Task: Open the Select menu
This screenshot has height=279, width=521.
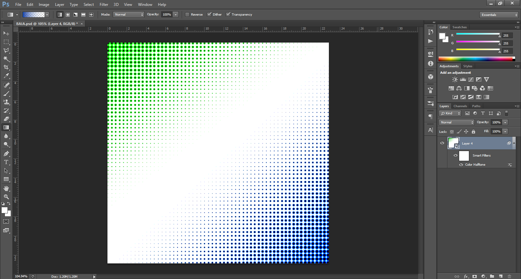Action: [x=89, y=5]
